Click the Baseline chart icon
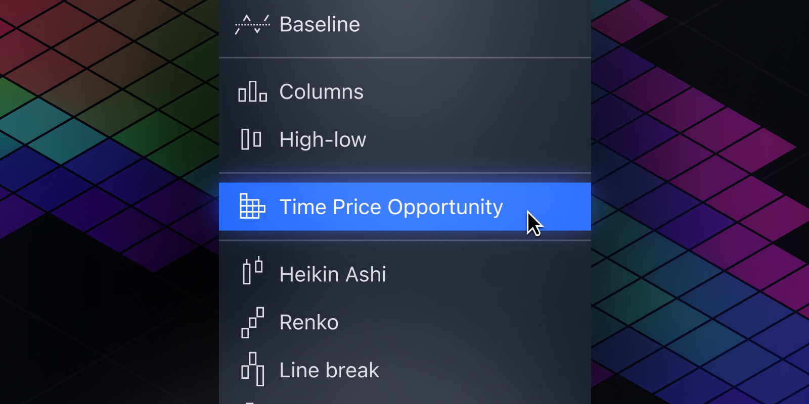The width and height of the screenshot is (809, 404). click(x=252, y=25)
